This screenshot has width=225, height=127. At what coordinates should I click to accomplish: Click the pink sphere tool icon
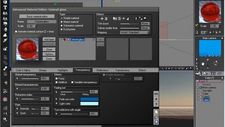[x=5, y=99]
